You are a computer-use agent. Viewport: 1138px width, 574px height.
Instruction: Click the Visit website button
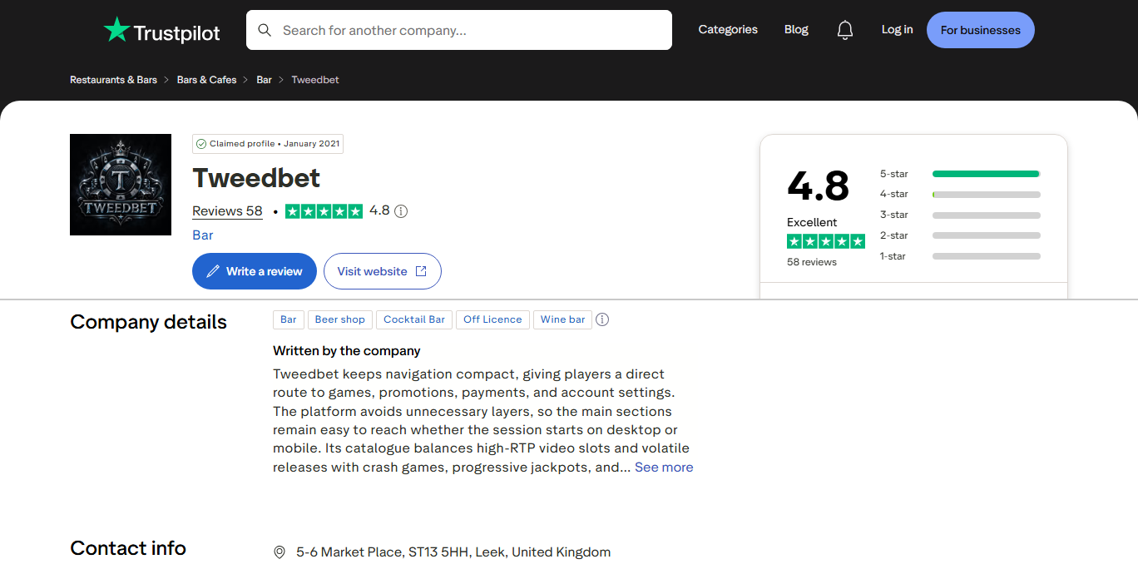pos(383,271)
